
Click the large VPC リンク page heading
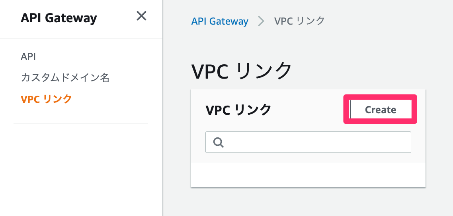(242, 71)
